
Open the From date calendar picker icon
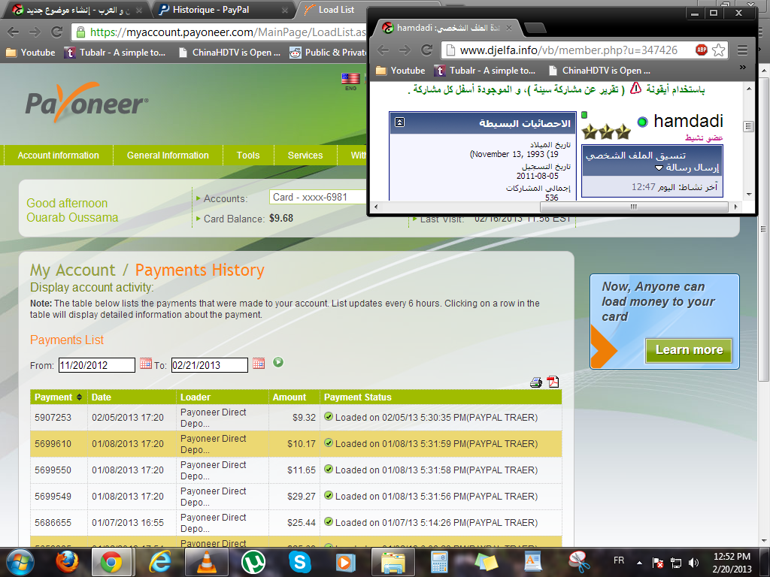tap(145, 363)
